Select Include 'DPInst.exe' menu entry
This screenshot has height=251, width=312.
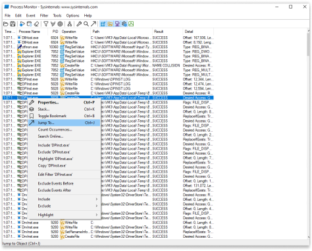[x=65, y=145]
